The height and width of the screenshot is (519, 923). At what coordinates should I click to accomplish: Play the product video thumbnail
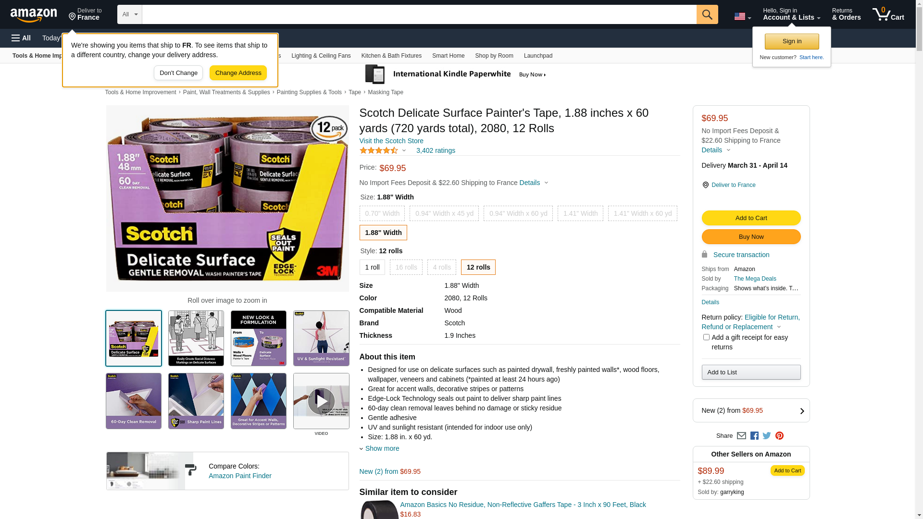point(321,401)
